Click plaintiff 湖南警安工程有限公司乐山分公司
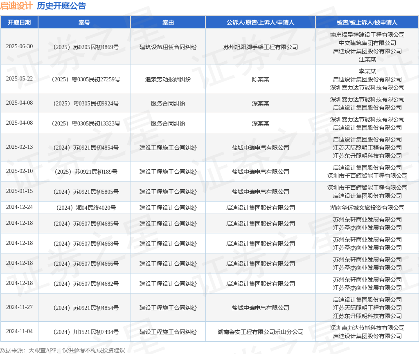Image resolution: width=419 pixels, height=354 pixels. pos(261,332)
